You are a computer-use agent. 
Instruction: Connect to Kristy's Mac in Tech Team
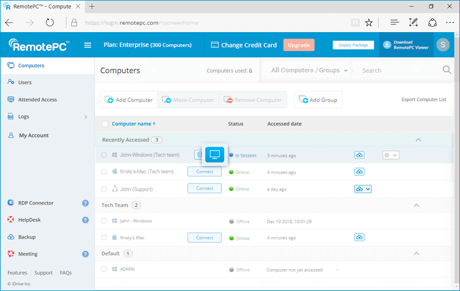(x=205, y=238)
